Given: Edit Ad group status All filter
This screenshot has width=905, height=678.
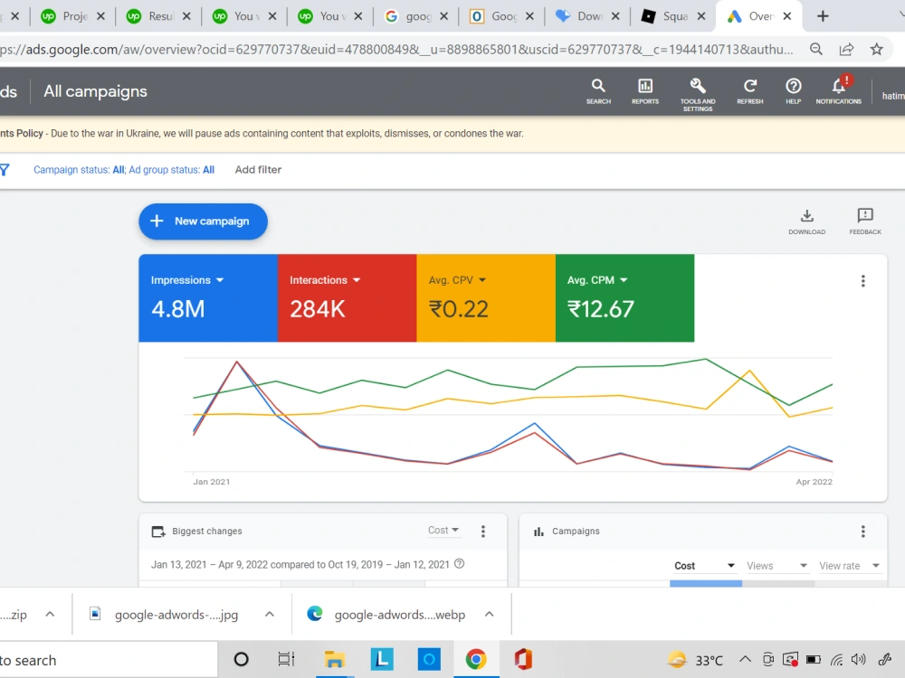Looking at the screenshot, I should point(171,170).
